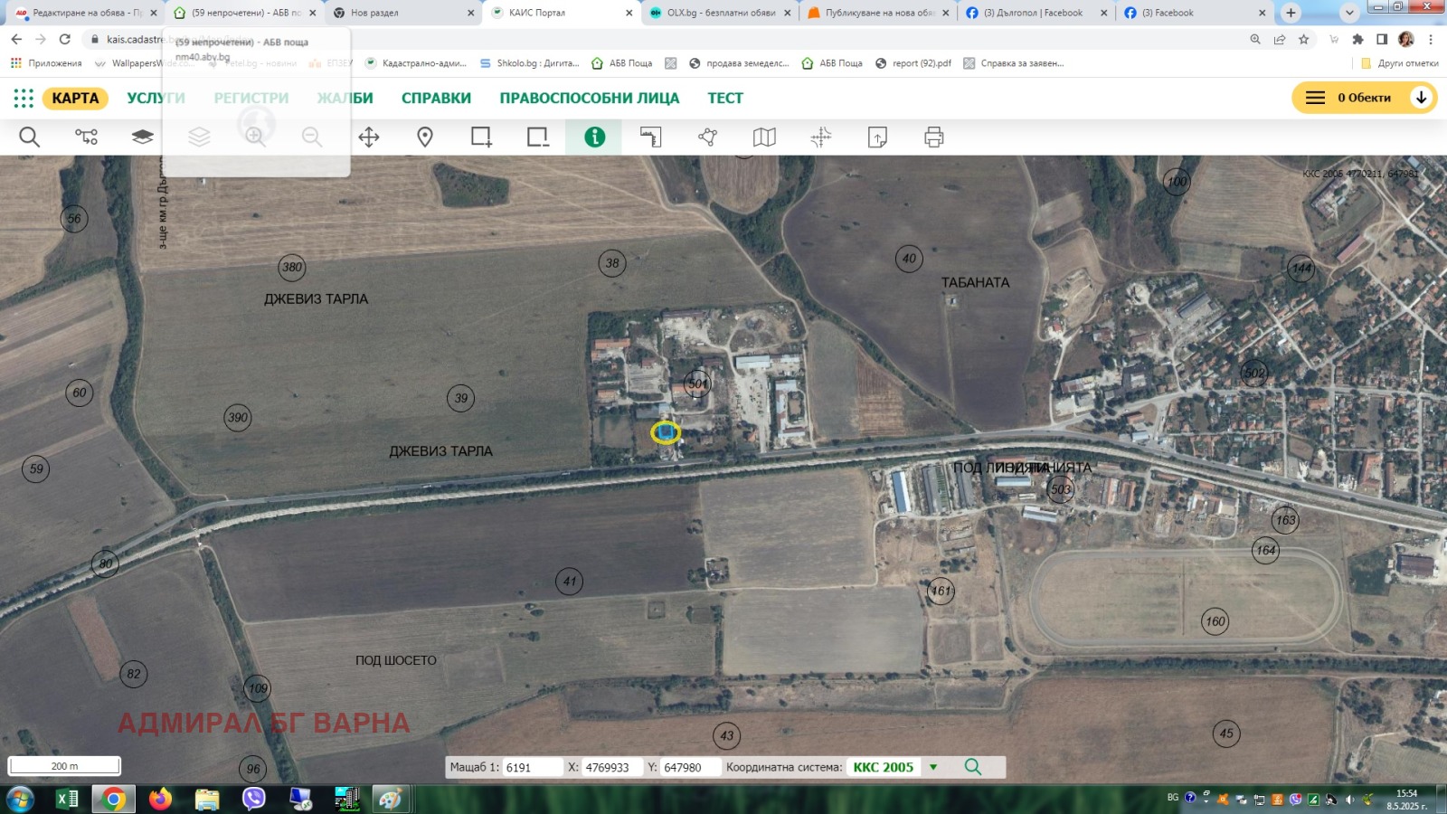Click the green coordinate search button
Viewport: 1447px width, 814px height.
pyautogui.click(x=973, y=766)
